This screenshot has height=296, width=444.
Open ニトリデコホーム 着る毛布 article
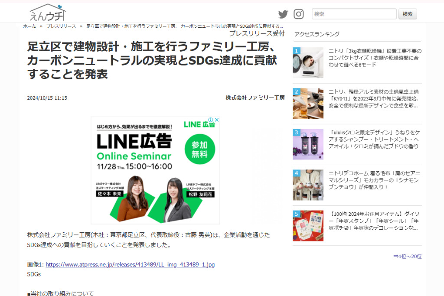coord(374,180)
